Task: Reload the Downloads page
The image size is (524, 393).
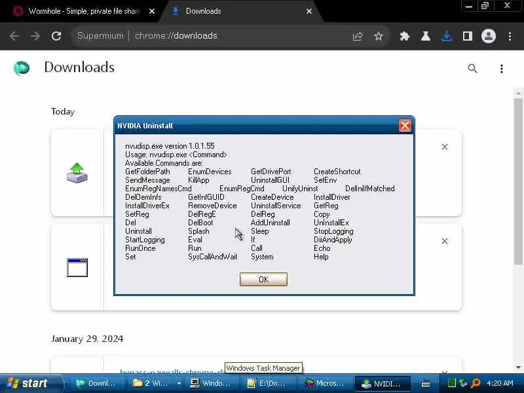Action: click(x=56, y=36)
